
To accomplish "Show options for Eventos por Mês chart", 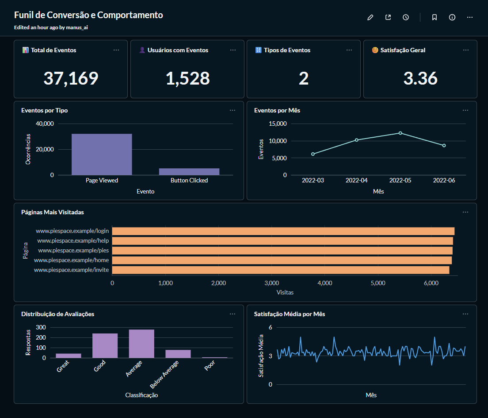I will point(465,110).
